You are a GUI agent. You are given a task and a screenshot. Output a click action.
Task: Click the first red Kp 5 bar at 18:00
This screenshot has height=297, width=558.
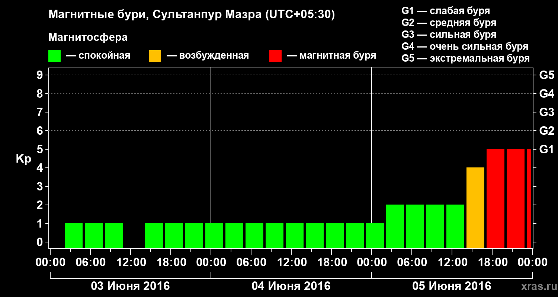pos(496,198)
